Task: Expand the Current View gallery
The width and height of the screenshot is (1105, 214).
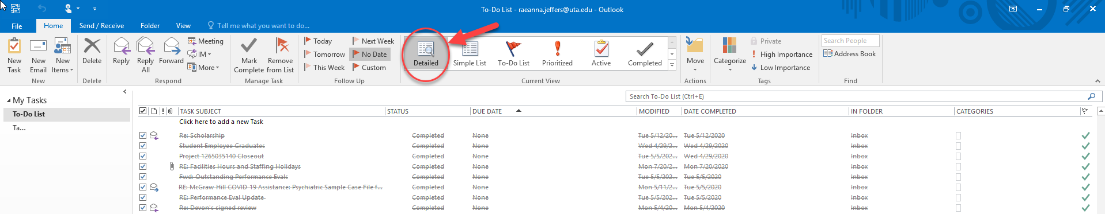Action: 672,65
